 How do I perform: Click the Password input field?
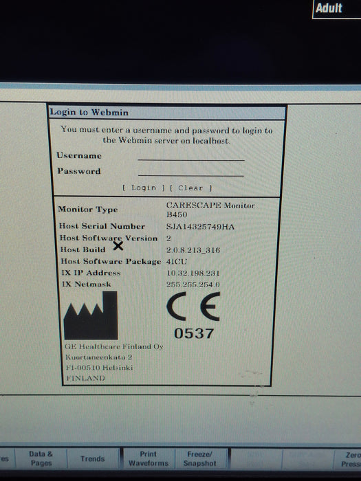click(x=191, y=172)
